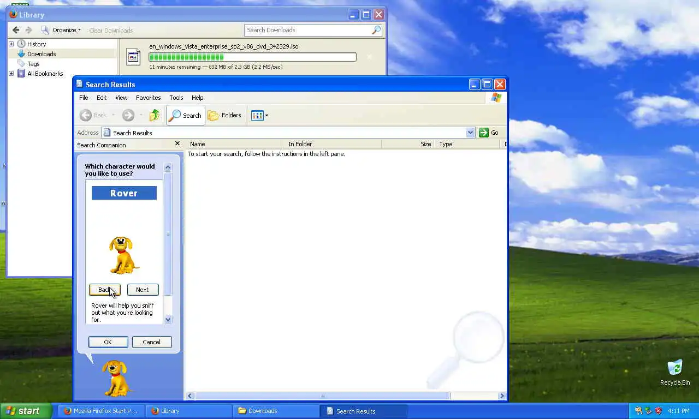The height and width of the screenshot is (419, 699).
Task: Click results list horizontal scroll right arrow
Action: [502, 396]
